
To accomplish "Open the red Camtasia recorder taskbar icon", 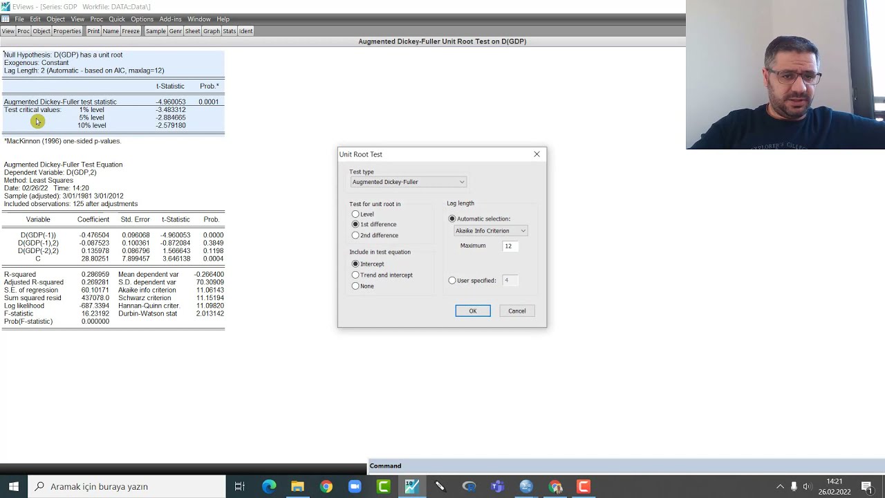I will pos(584,486).
